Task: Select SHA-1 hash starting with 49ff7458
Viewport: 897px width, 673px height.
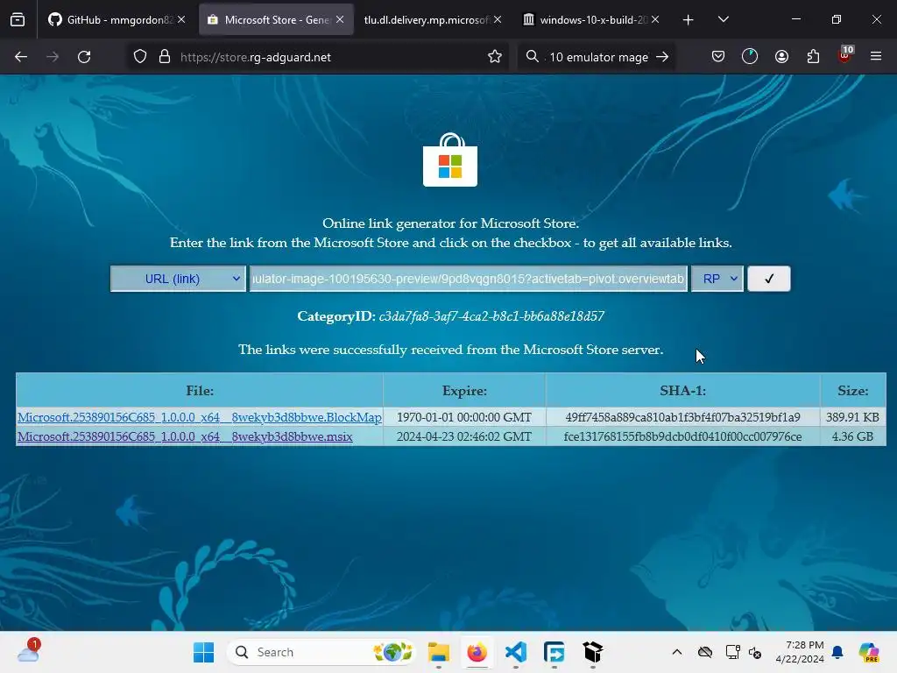Action: click(x=682, y=417)
